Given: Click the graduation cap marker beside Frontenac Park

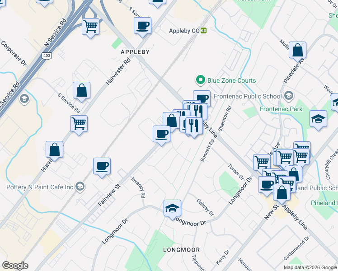Looking at the screenshot, I should click(x=319, y=119).
